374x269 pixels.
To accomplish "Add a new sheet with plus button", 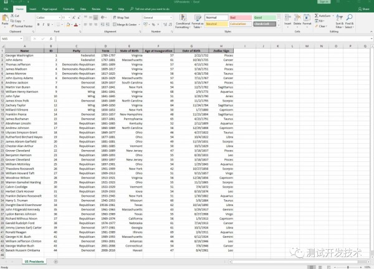I will pyautogui.click(x=55, y=262).
